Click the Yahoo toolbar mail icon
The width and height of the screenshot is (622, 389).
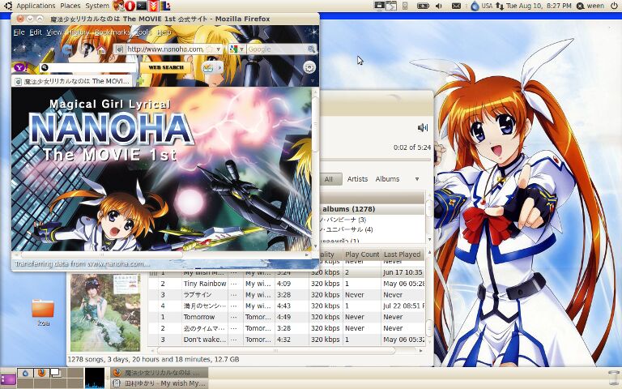[x=208, y=67]
